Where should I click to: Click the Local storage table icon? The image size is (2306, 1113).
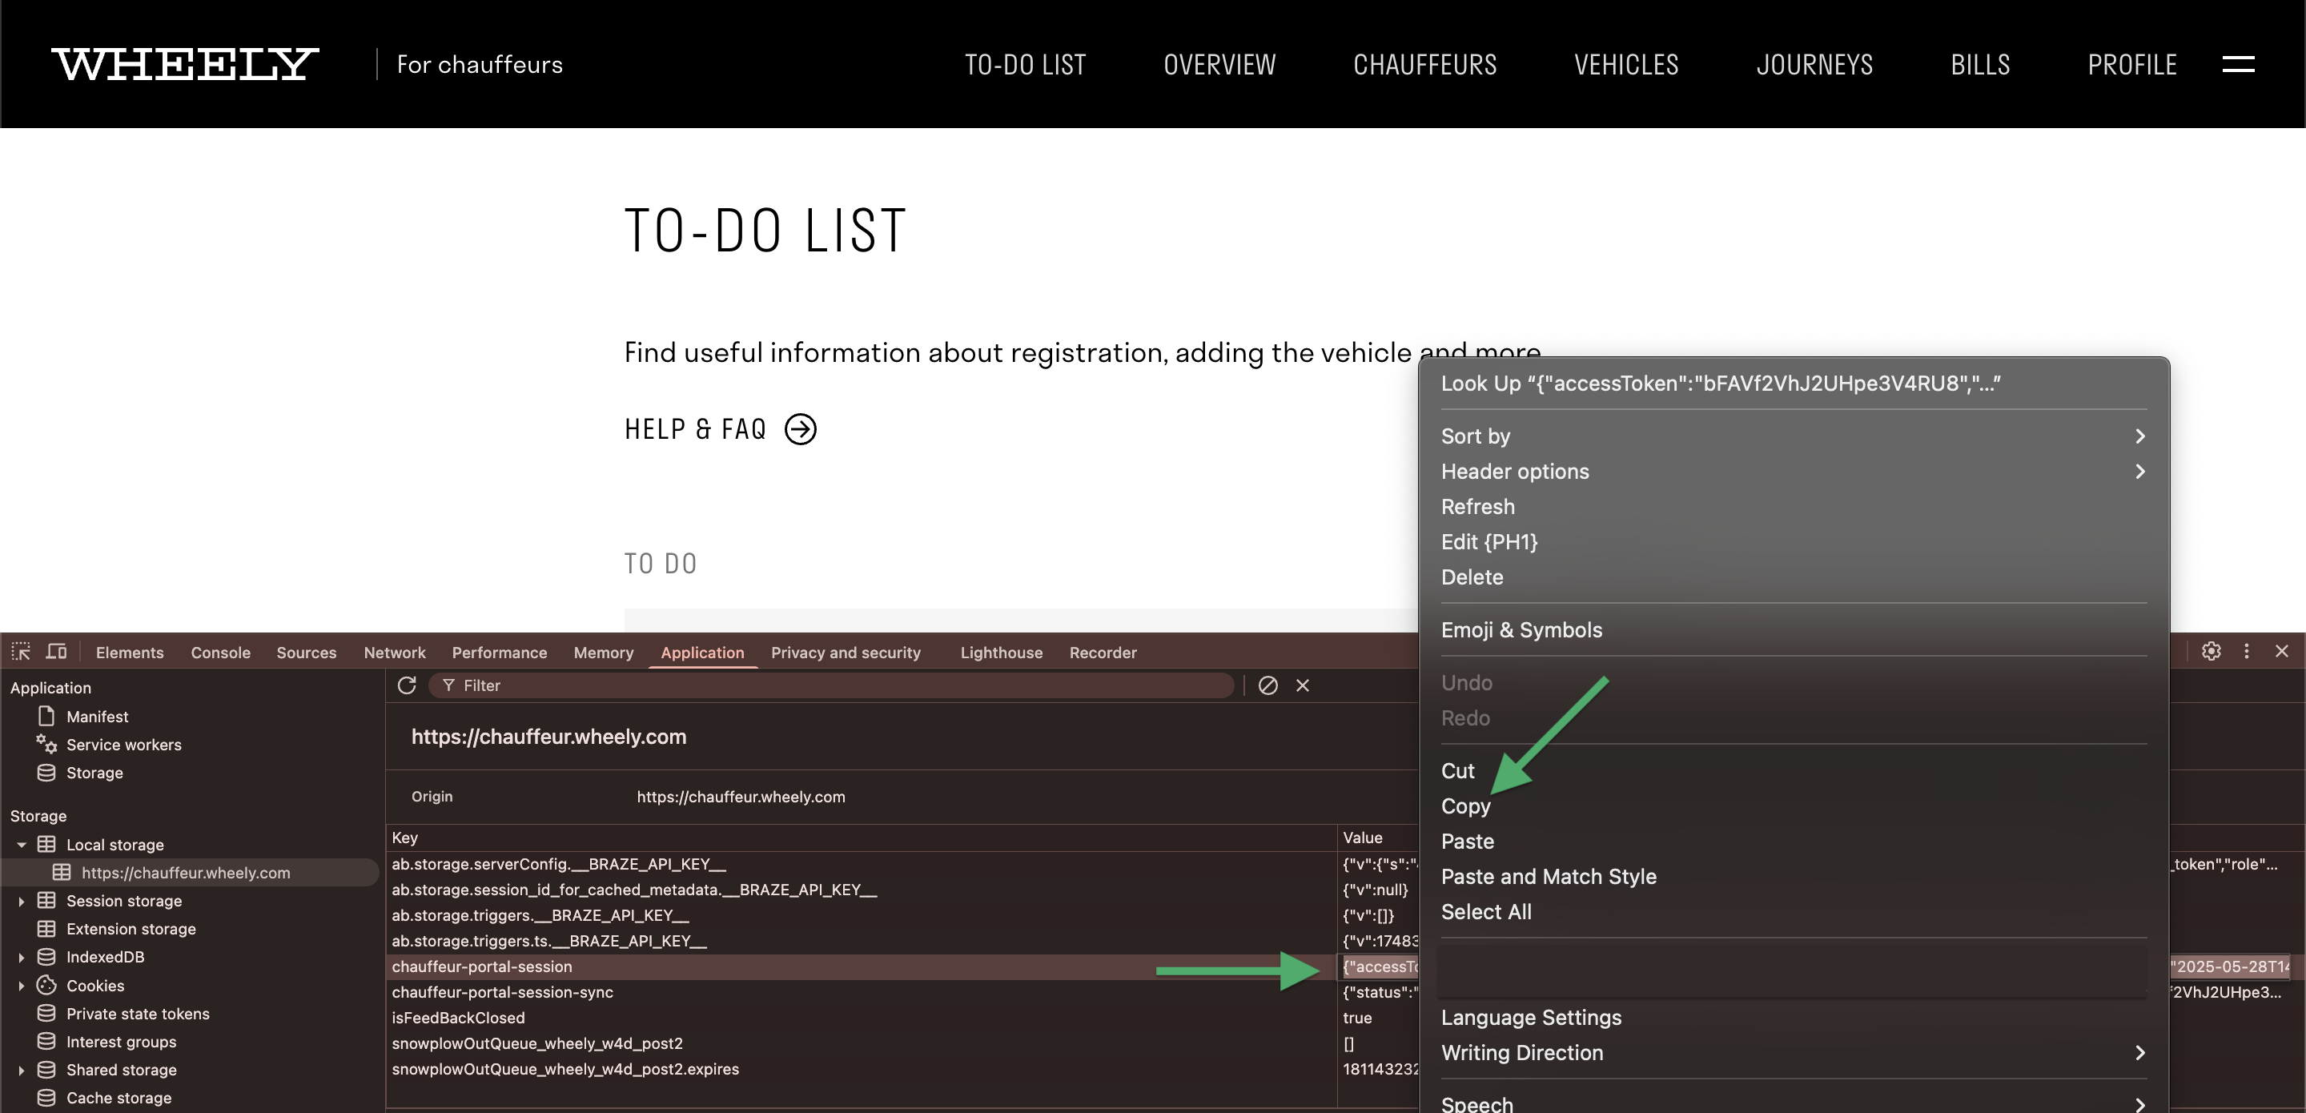(x=46, y=845)
